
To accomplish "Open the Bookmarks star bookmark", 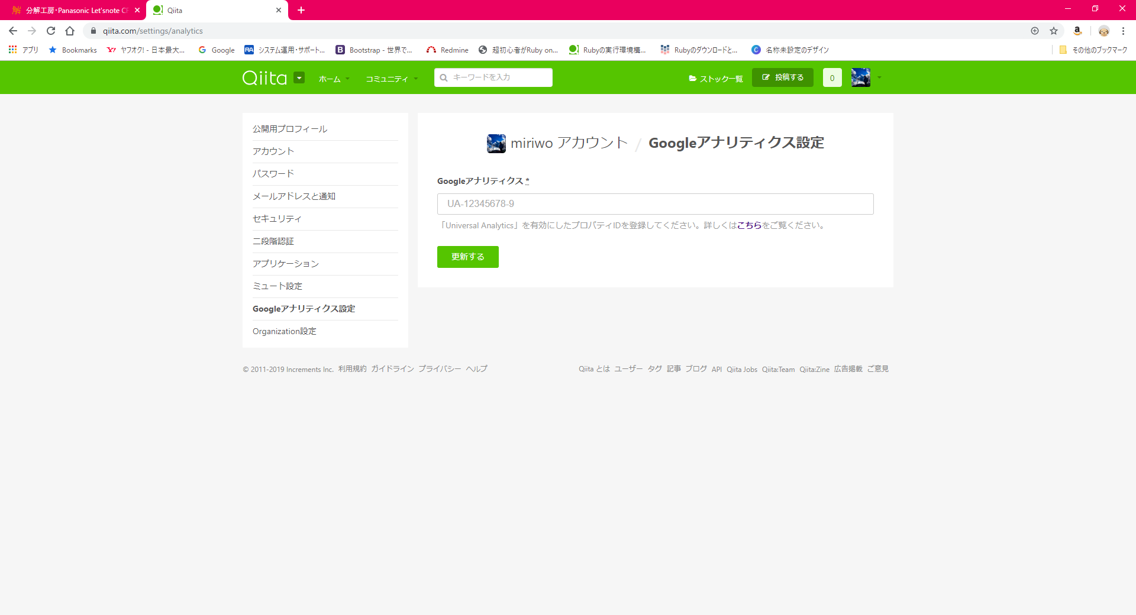I will 73,50.
